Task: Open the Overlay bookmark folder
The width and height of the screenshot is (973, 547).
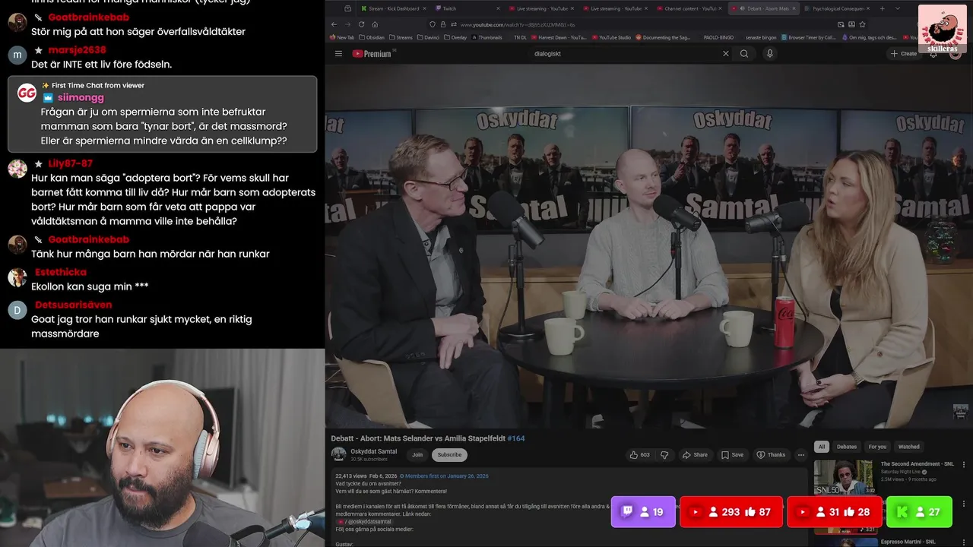Action: point(456,37)
